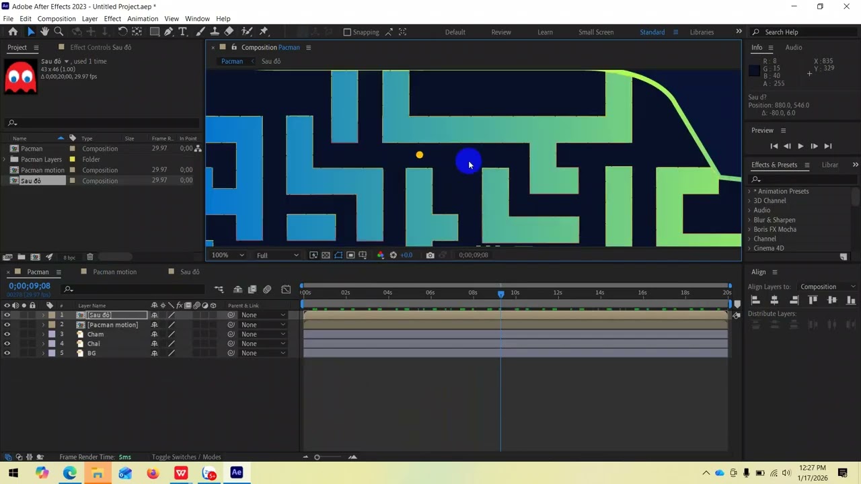The image size is (861, 484).
Task: Select the Type text tool
Action: point(182,32)
